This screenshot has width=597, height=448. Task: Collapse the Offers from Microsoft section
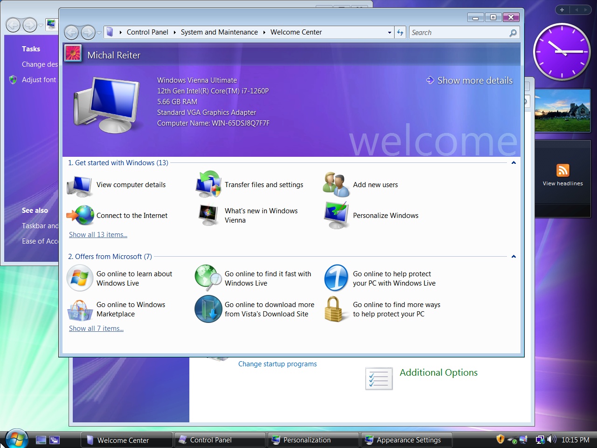coord(514,257)
